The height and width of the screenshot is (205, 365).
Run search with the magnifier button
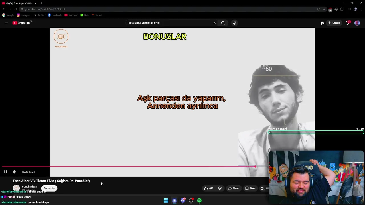coord(223,23)
